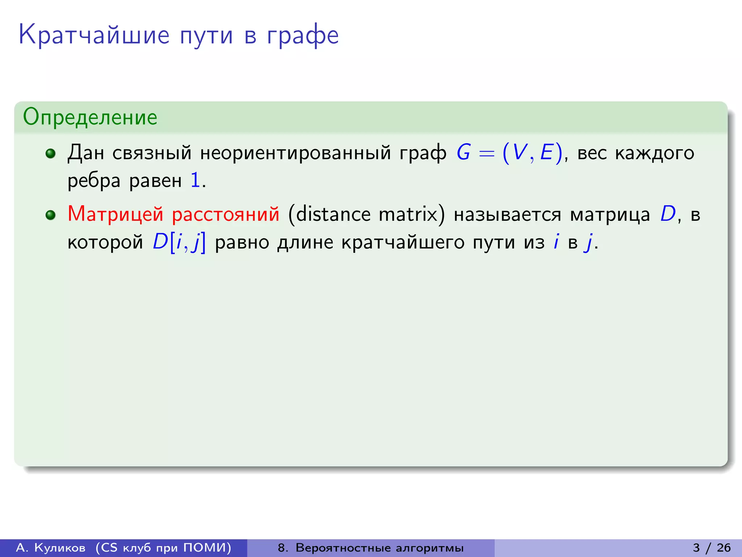Click the word 'неориентированный' in first bullet

click(x=296, y=153)
